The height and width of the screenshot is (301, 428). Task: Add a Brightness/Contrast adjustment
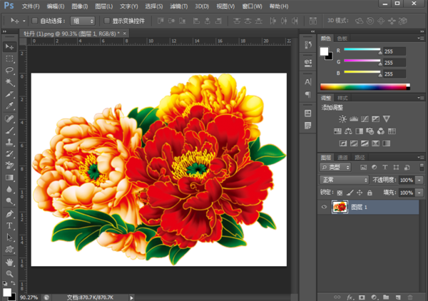coord(343,118)
